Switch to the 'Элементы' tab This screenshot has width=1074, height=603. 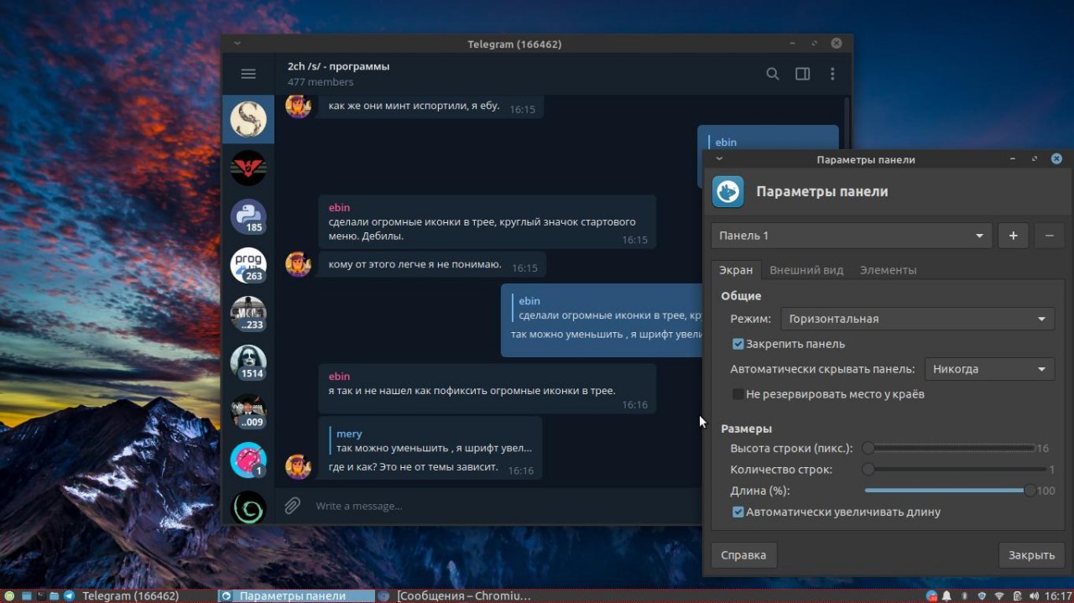click(888, 270)
